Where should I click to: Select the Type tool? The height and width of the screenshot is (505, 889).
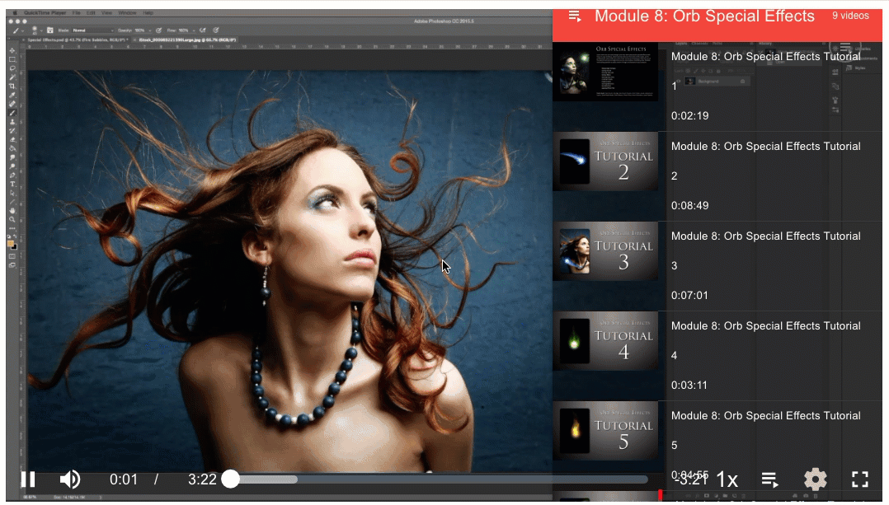tap(12, 184)
